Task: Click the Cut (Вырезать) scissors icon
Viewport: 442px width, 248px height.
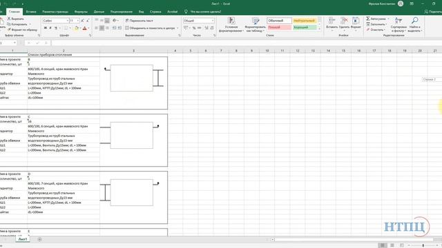Action: coord(9,19)
